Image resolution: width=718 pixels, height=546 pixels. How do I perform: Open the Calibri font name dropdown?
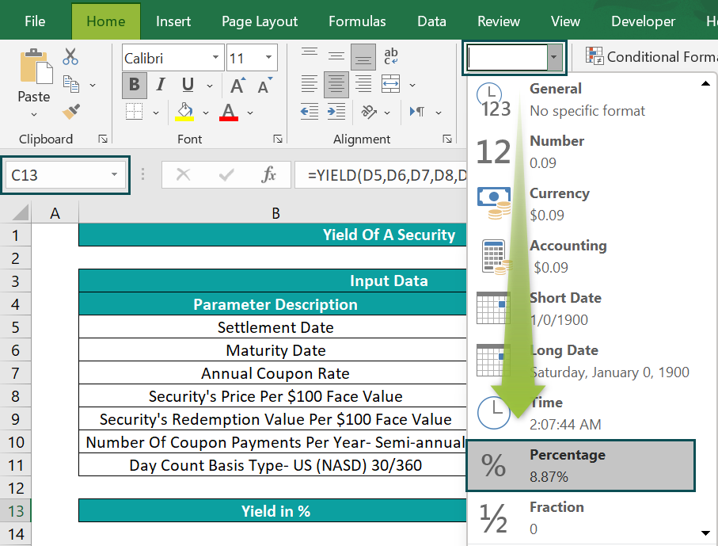pyautogui.click(x=216, y=58)
